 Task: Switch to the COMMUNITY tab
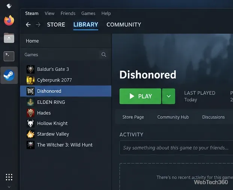pyautogui.click(x=124, y=24)
